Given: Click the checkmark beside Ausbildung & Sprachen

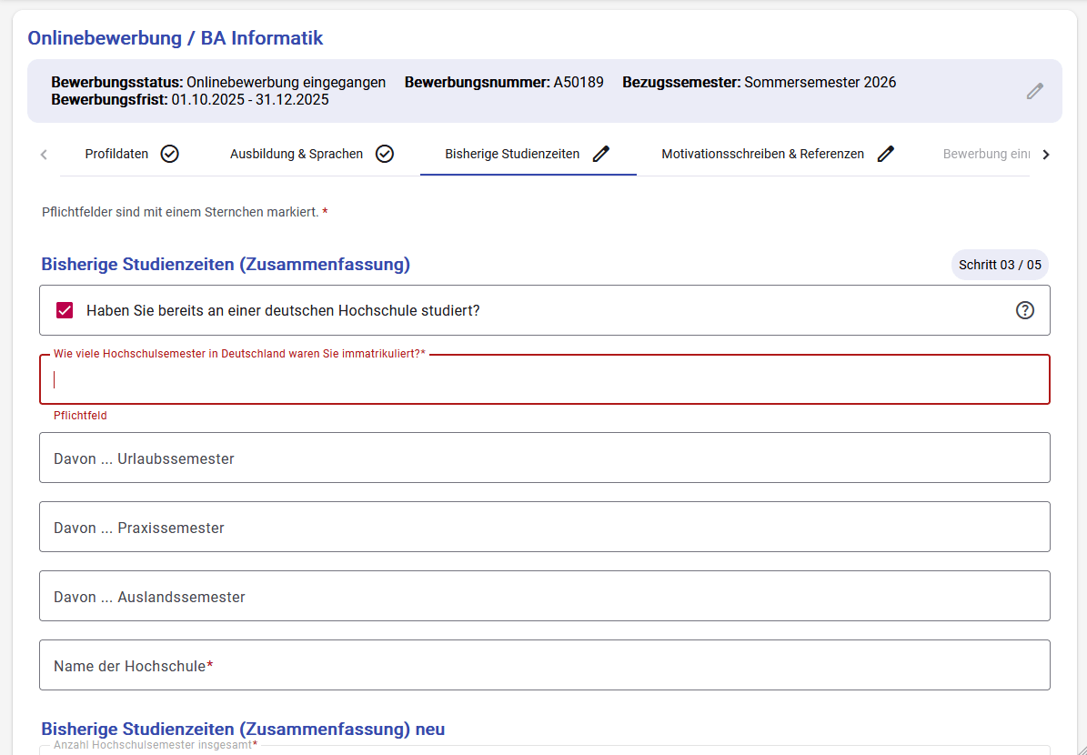Looking at the screenshot, I should tap(384, 154).
